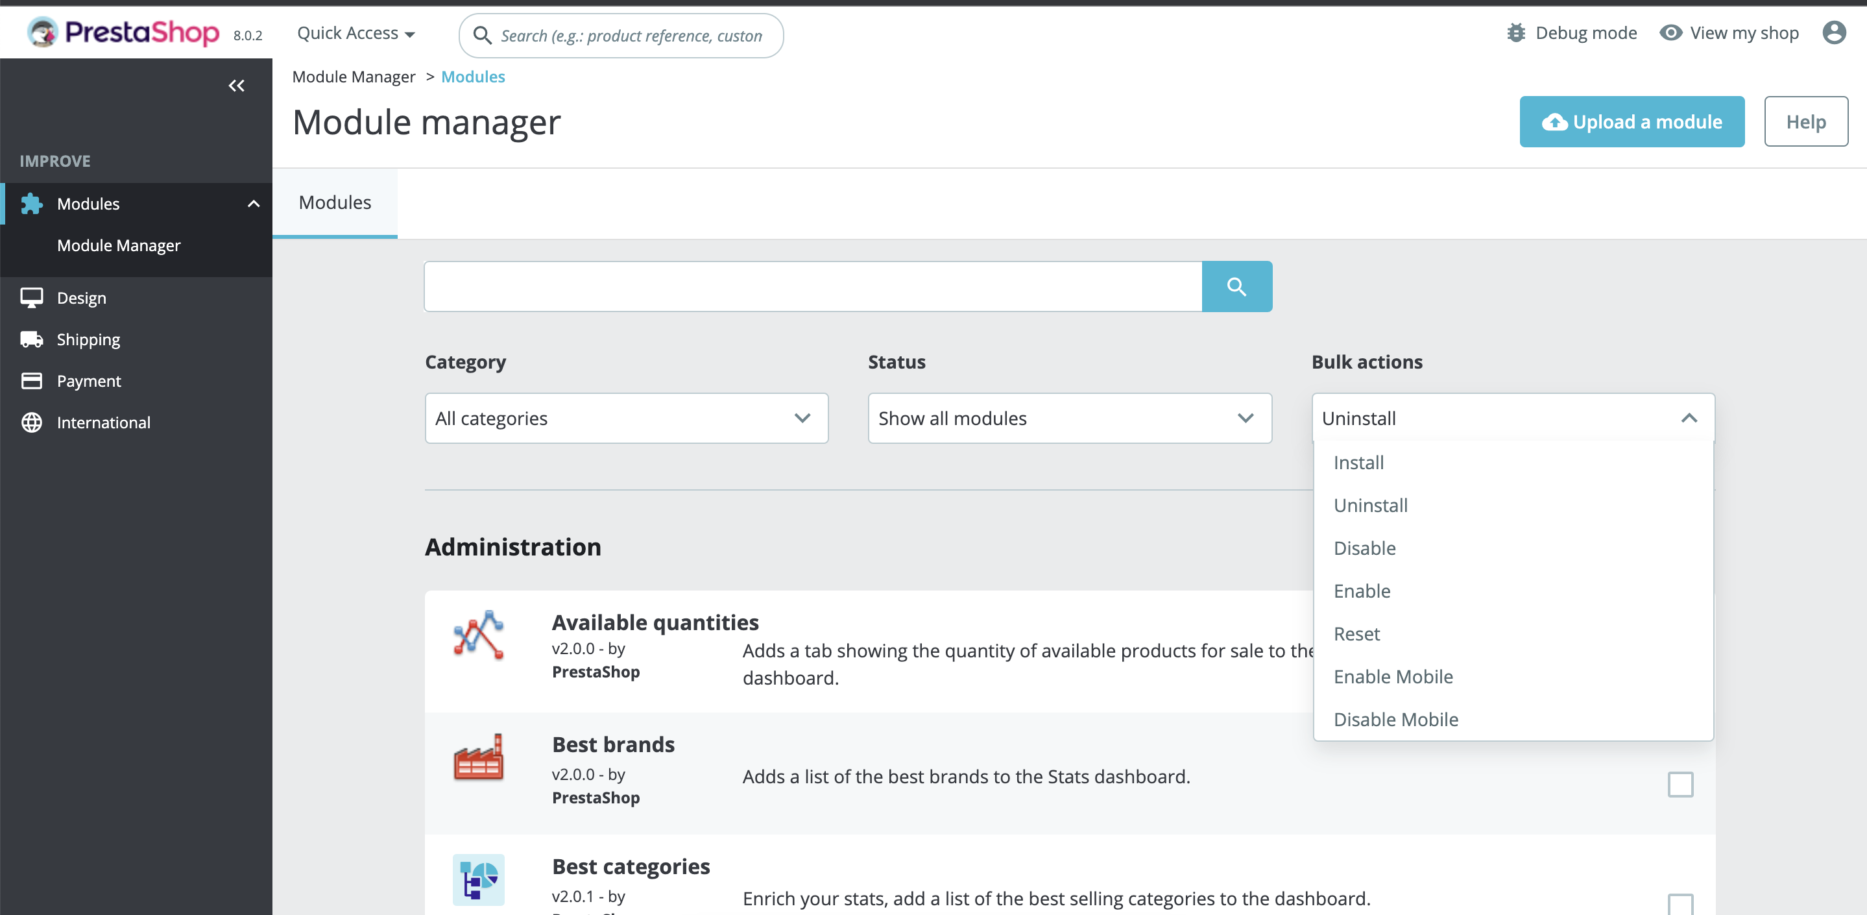Select Disable from the bulk actions list

point(1364,548)
